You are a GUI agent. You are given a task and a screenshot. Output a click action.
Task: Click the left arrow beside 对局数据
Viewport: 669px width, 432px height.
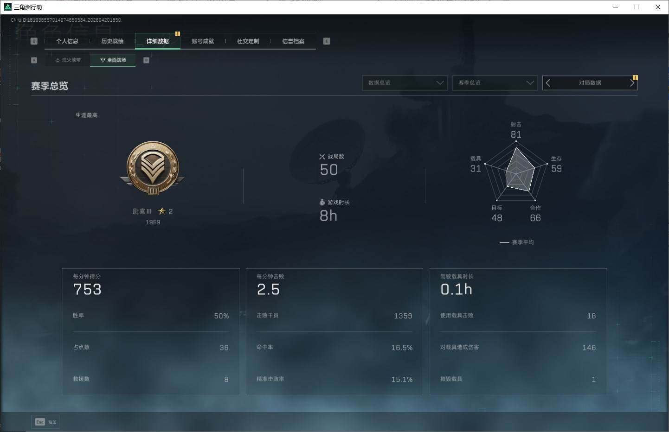(548, 83)
